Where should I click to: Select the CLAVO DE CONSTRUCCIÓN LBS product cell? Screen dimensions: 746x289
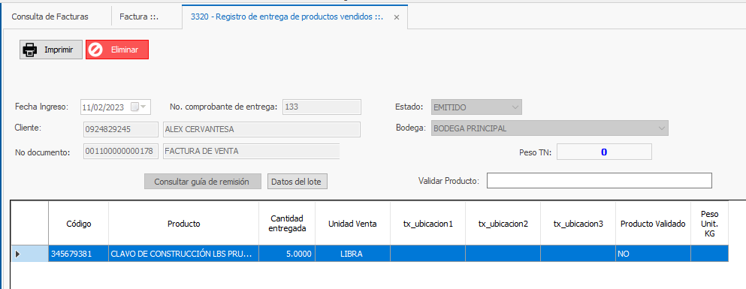183,254
